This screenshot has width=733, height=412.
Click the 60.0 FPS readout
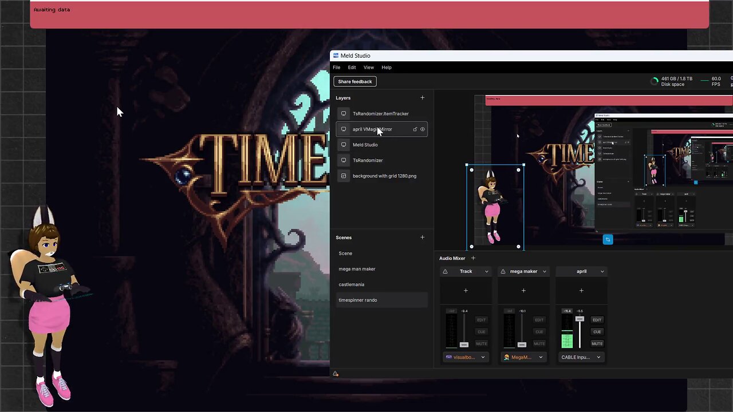click(x=716, y=81)
